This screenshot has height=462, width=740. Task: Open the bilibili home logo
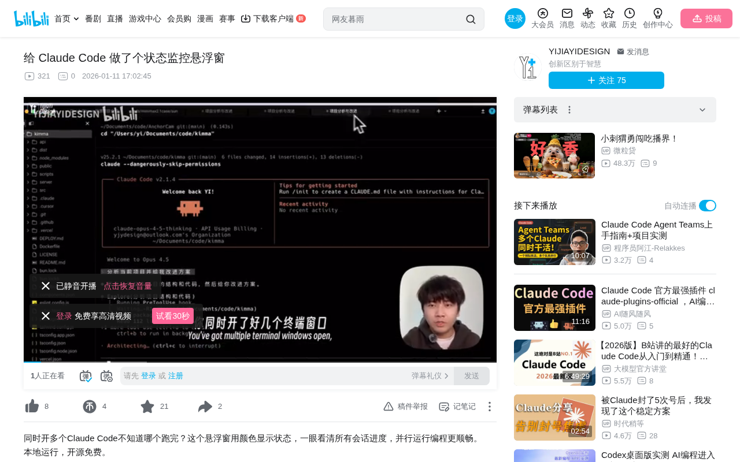pyautogui.click(x=31, y=18)
